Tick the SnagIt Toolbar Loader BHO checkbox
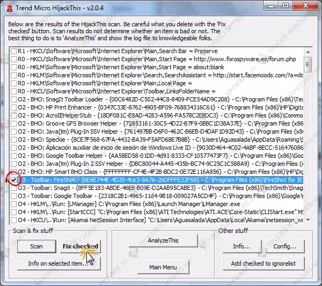 point(13,99)
